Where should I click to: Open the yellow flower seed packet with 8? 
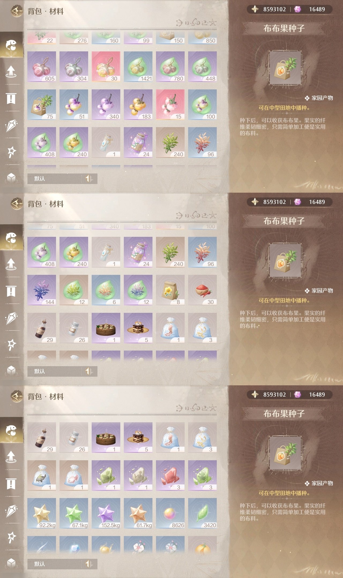pos(170,290)
